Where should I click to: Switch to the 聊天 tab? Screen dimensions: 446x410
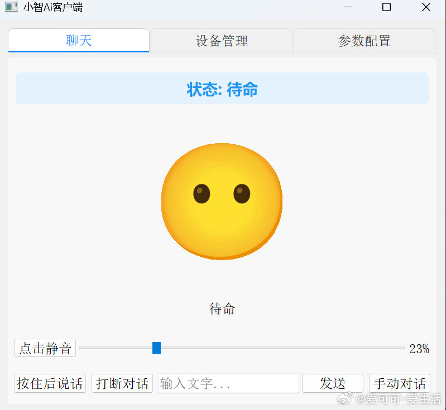coord(79,40)
